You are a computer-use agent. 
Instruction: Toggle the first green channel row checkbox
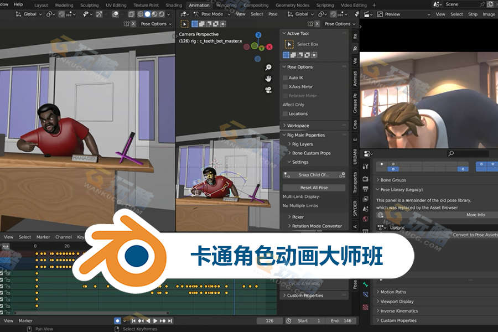point(2,273)
